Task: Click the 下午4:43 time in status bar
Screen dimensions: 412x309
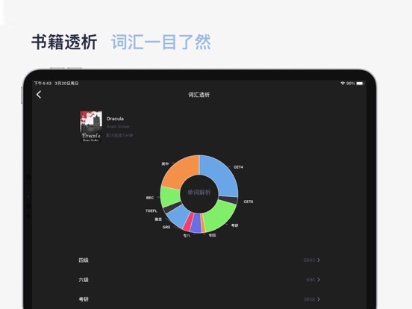Action: pyautogui.click(x=43, y=84)
